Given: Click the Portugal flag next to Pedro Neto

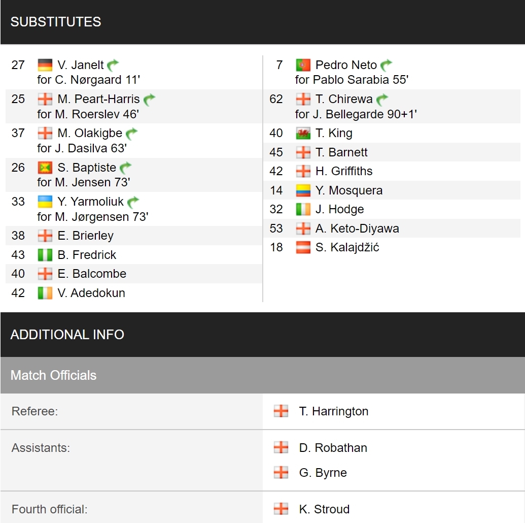Looking at the screenshot, I should (303, 65).
